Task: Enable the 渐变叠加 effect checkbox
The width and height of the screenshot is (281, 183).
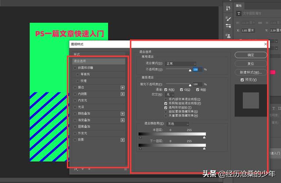Action: point(75,120)
